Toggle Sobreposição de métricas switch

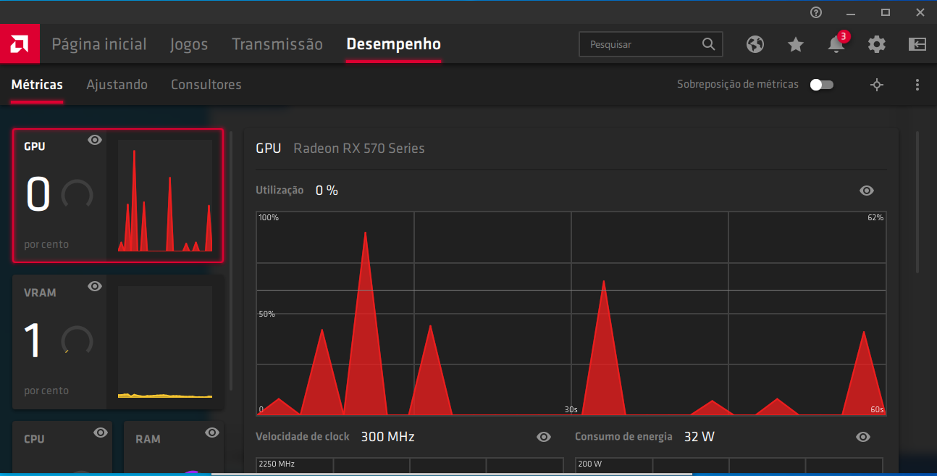822,85
